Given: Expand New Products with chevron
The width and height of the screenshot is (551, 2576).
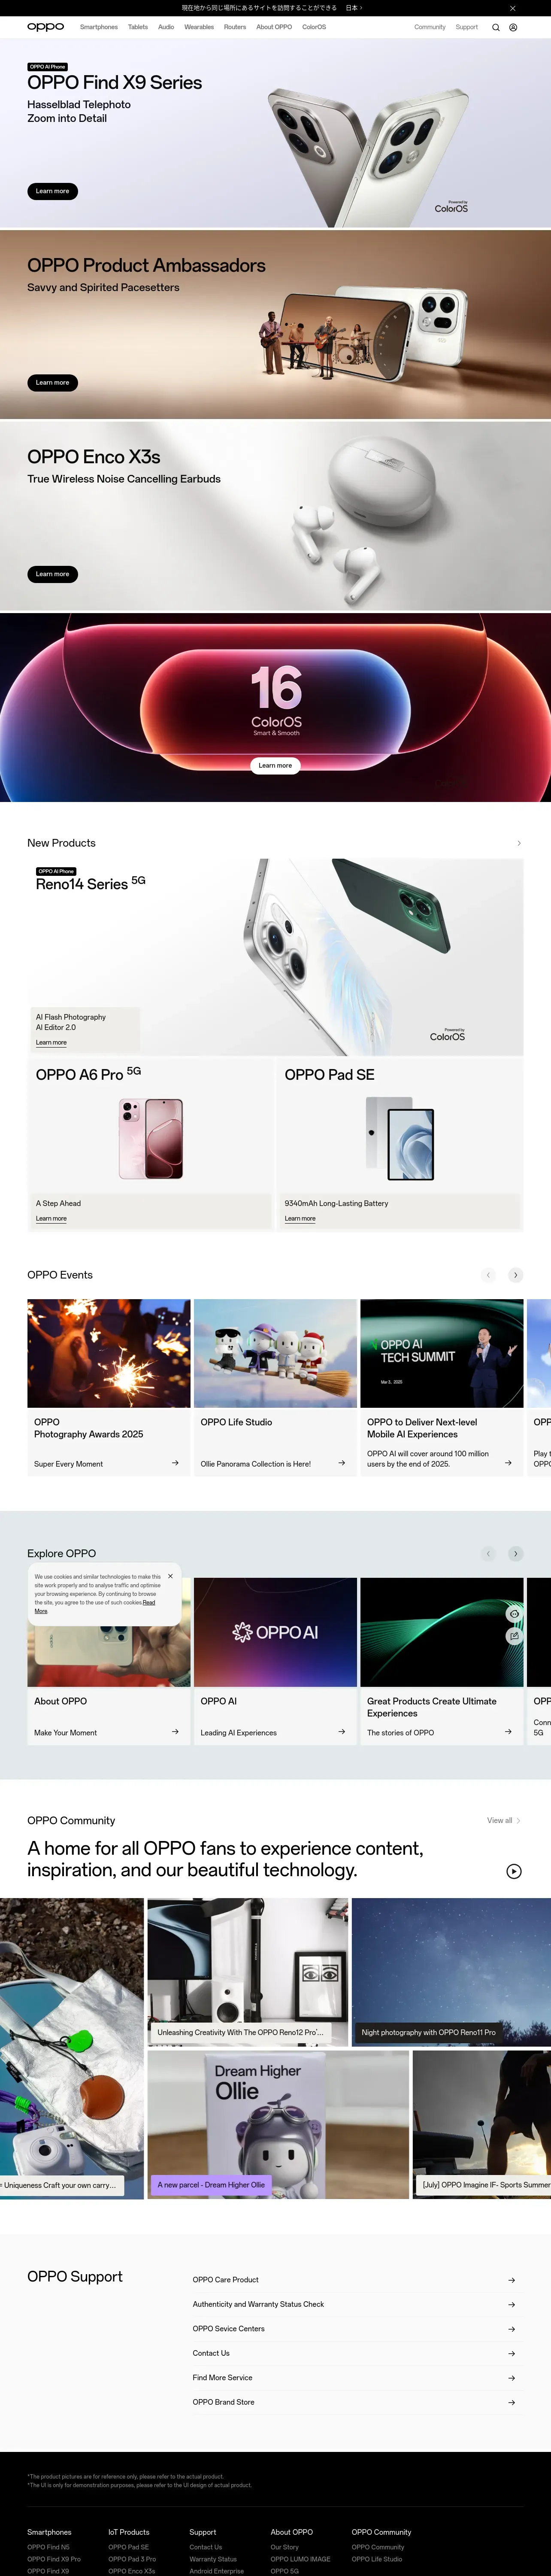Looking at the screenshot, I should pyautogui.click(x=518, y=843).
